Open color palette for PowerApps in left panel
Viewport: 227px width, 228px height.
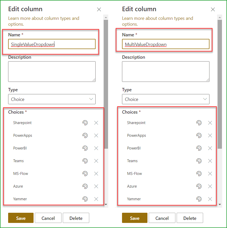pos(85,135)
